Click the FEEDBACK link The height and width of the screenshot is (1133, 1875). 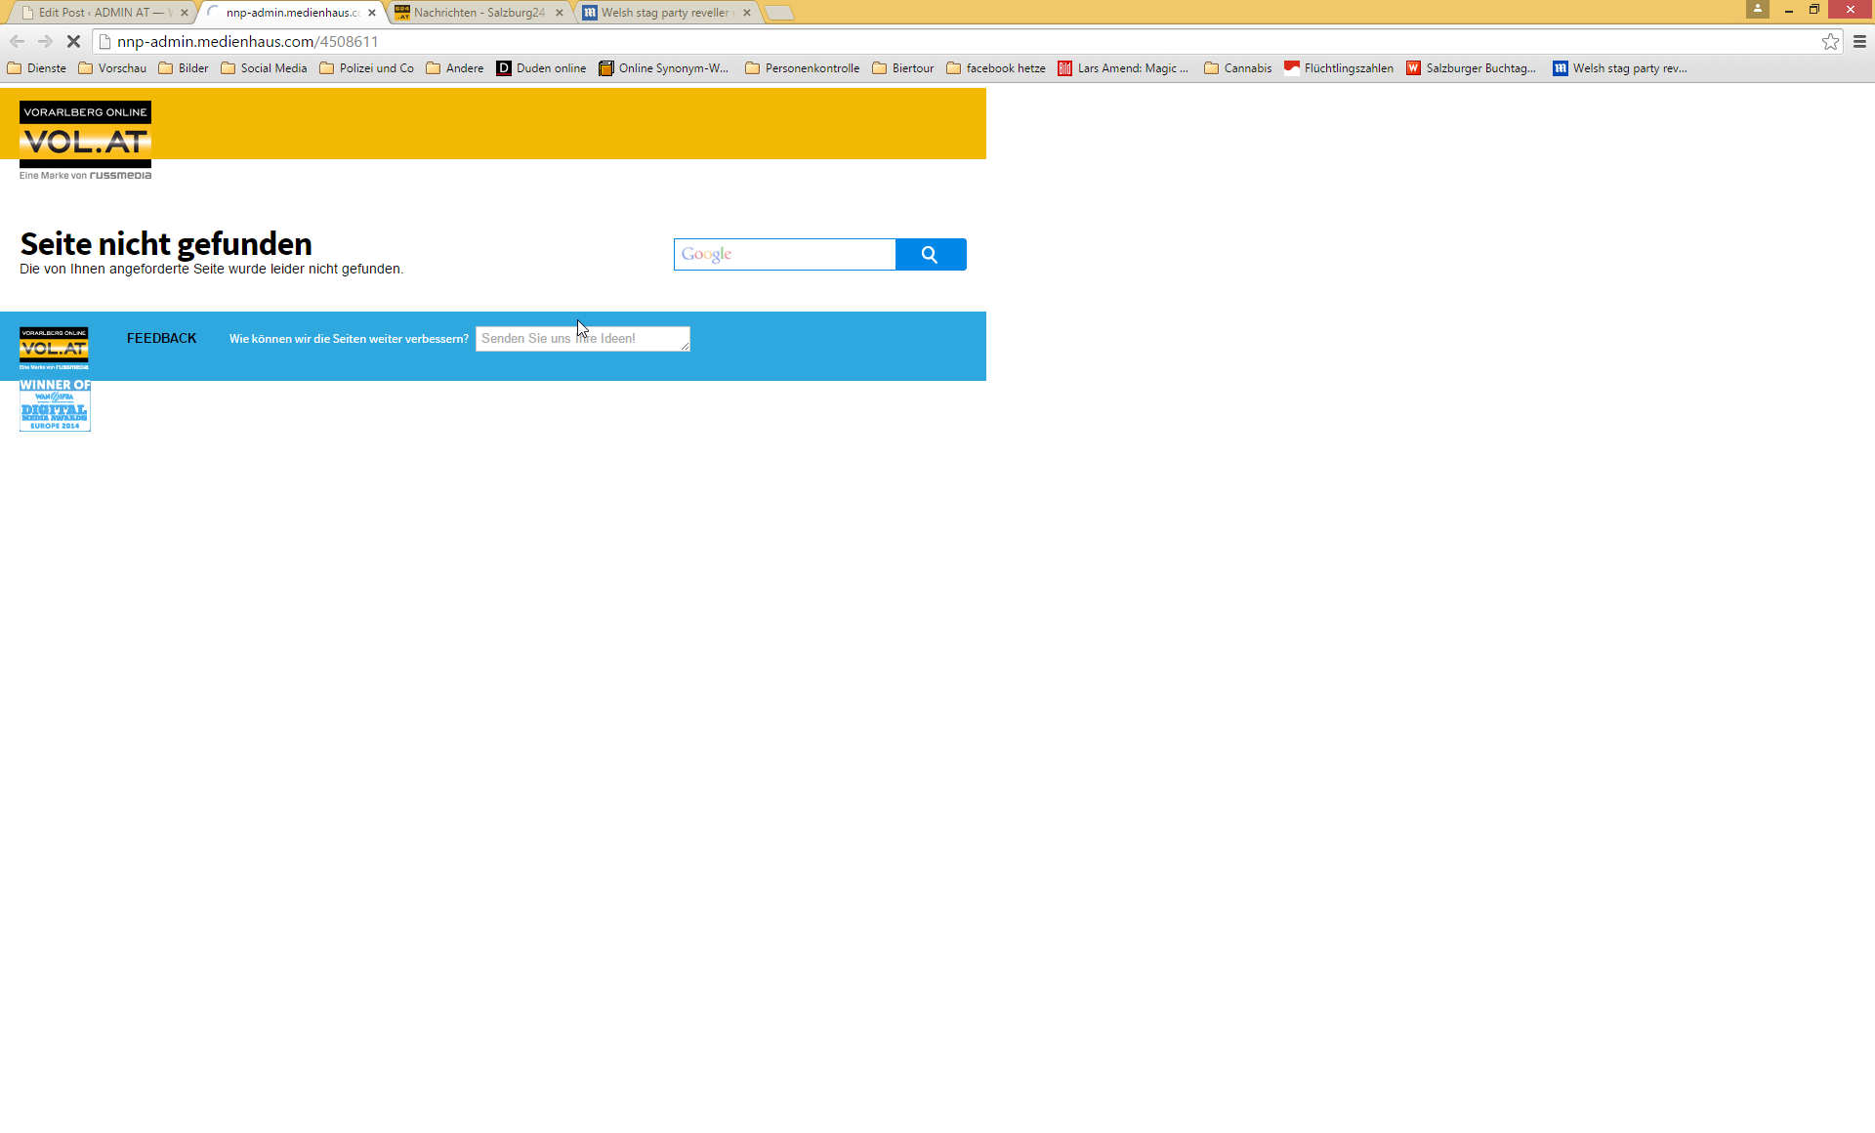161,339
